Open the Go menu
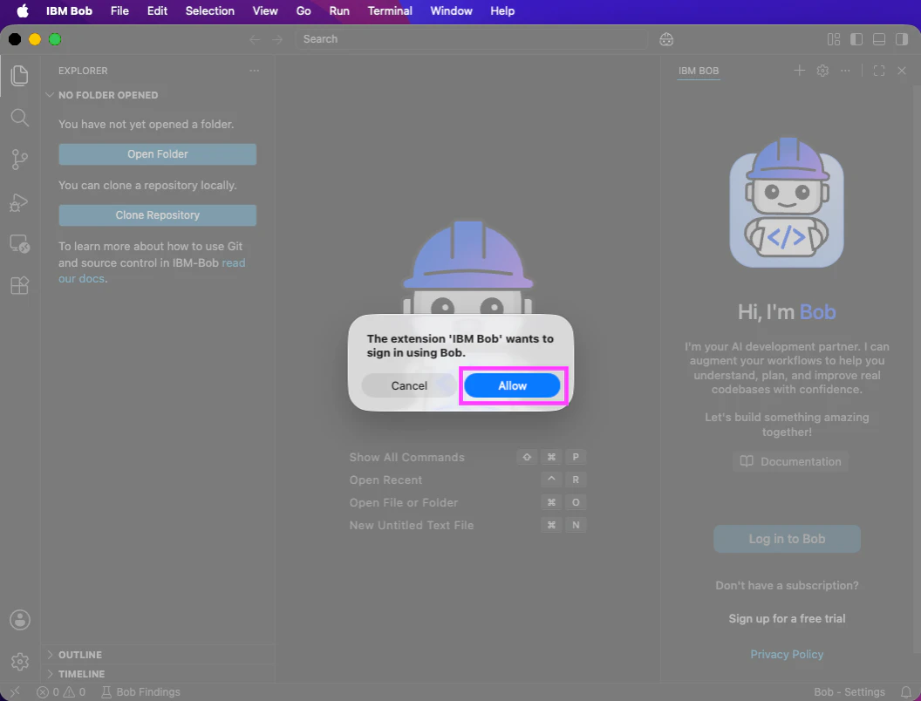Screen dimensions: 921x701 (304, 11)
